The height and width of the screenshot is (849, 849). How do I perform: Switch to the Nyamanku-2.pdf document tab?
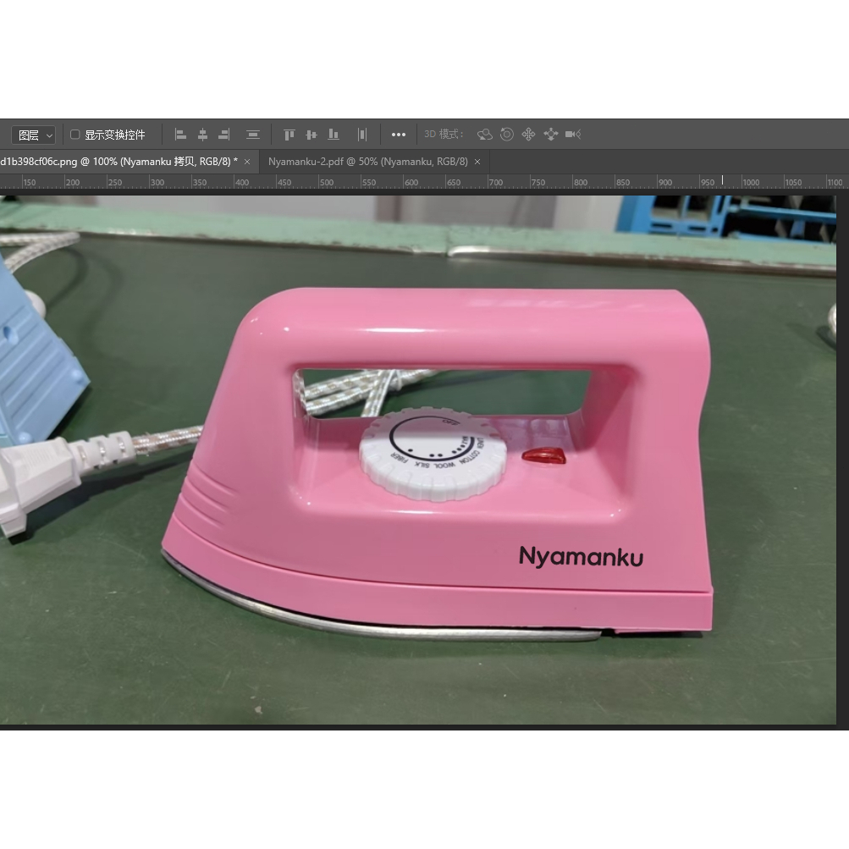coord(367,161)
